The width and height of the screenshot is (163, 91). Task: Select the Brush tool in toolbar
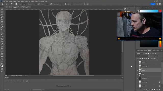pyautogui.click(x=2, y=29)
